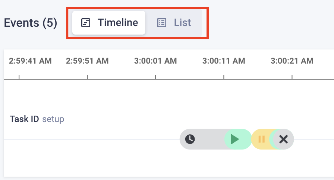Click the X cancelled event icon
The height and width of the screenshot is (180, 334).
284,139
